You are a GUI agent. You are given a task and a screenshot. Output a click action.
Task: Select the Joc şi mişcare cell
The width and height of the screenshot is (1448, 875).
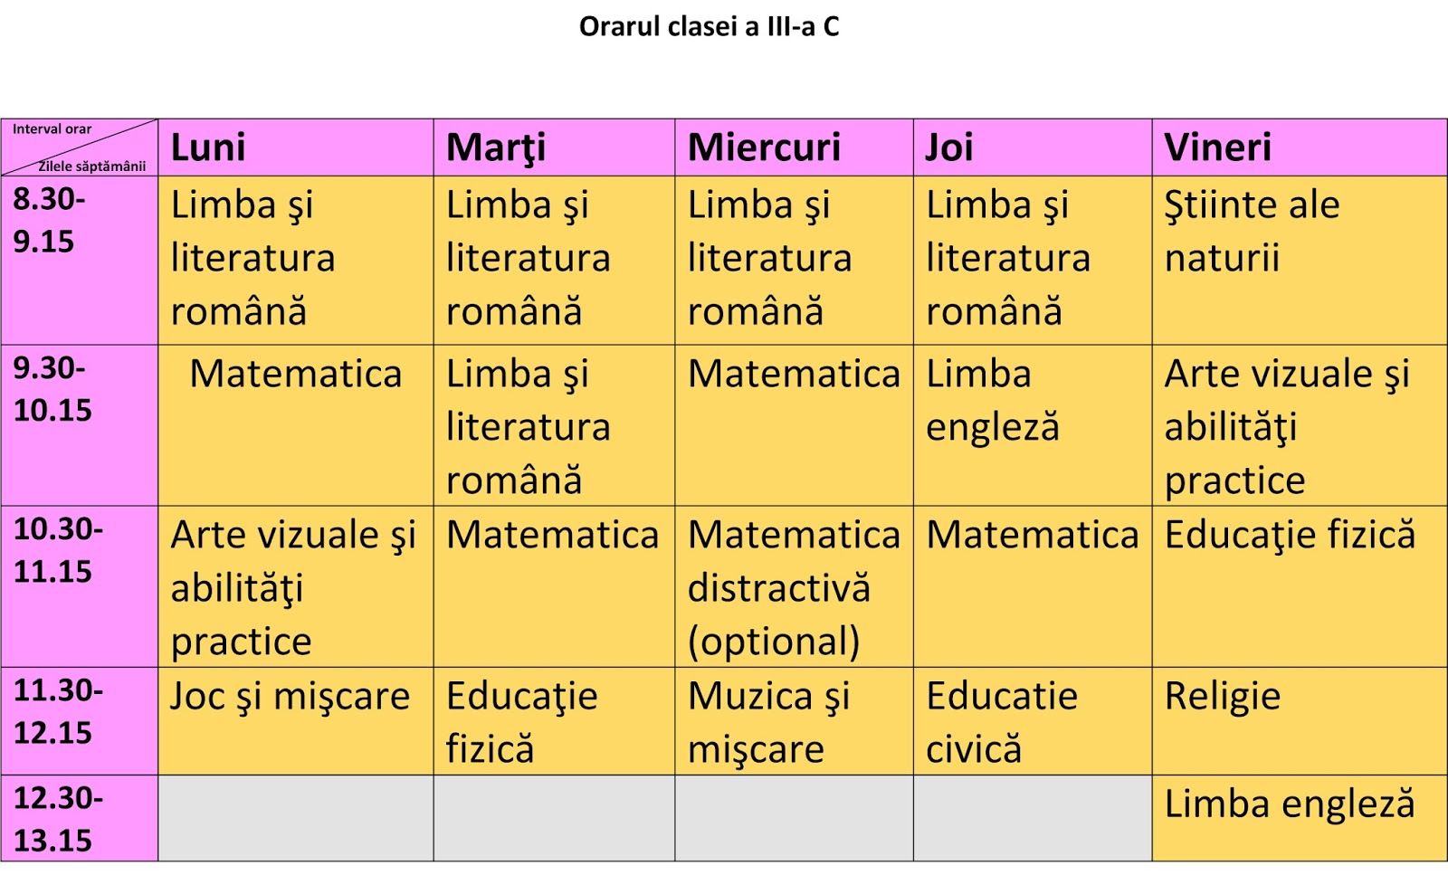pyautogui.click(x=295, y=720)
